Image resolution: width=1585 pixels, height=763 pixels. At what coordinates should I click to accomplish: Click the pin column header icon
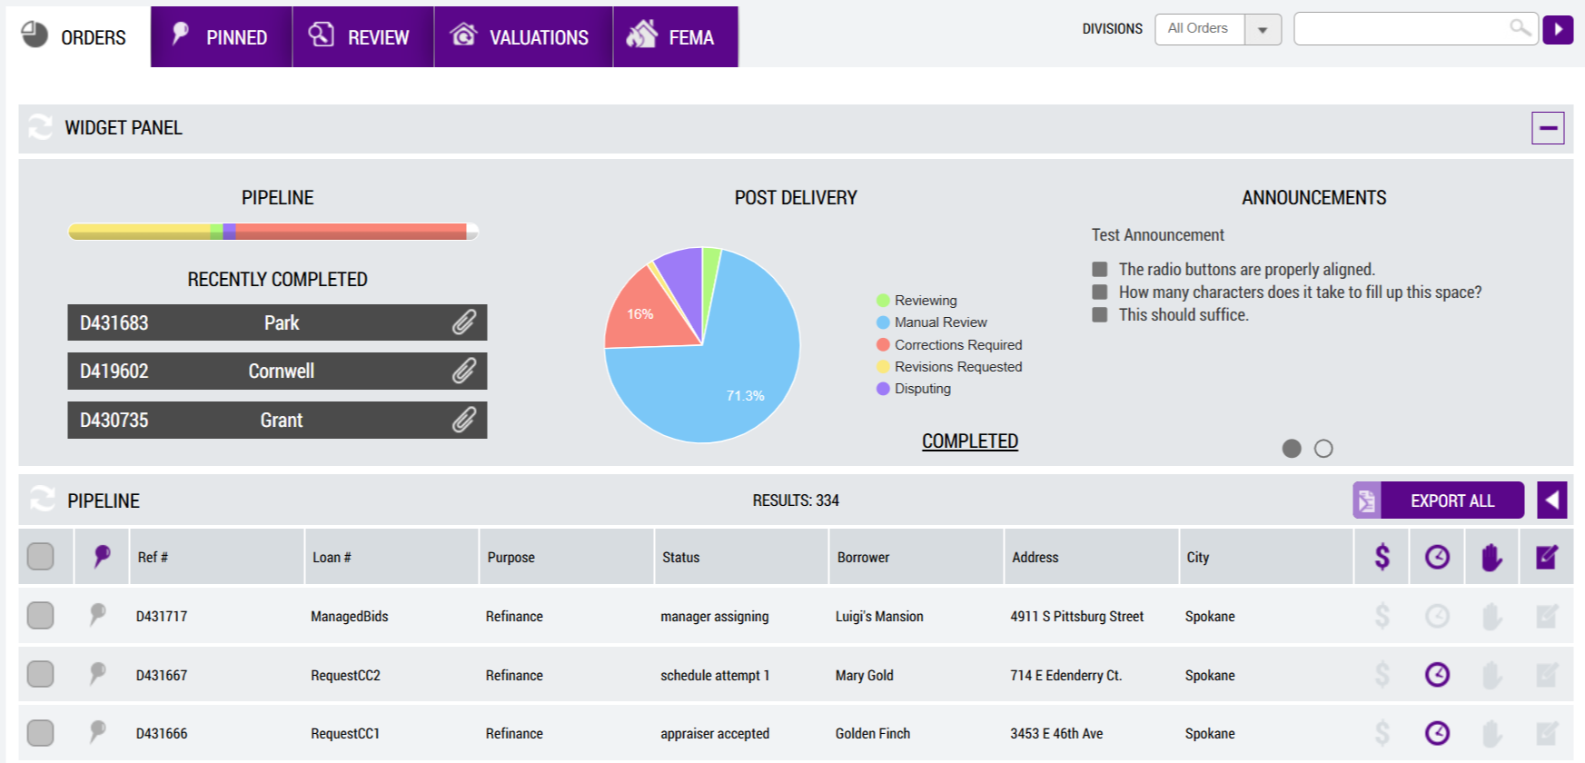[102, 556]
